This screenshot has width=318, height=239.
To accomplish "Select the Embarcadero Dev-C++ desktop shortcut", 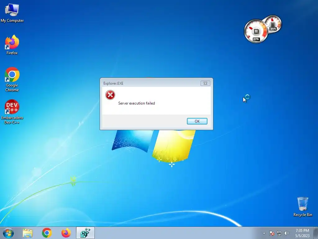I will [x=12, y=112].
